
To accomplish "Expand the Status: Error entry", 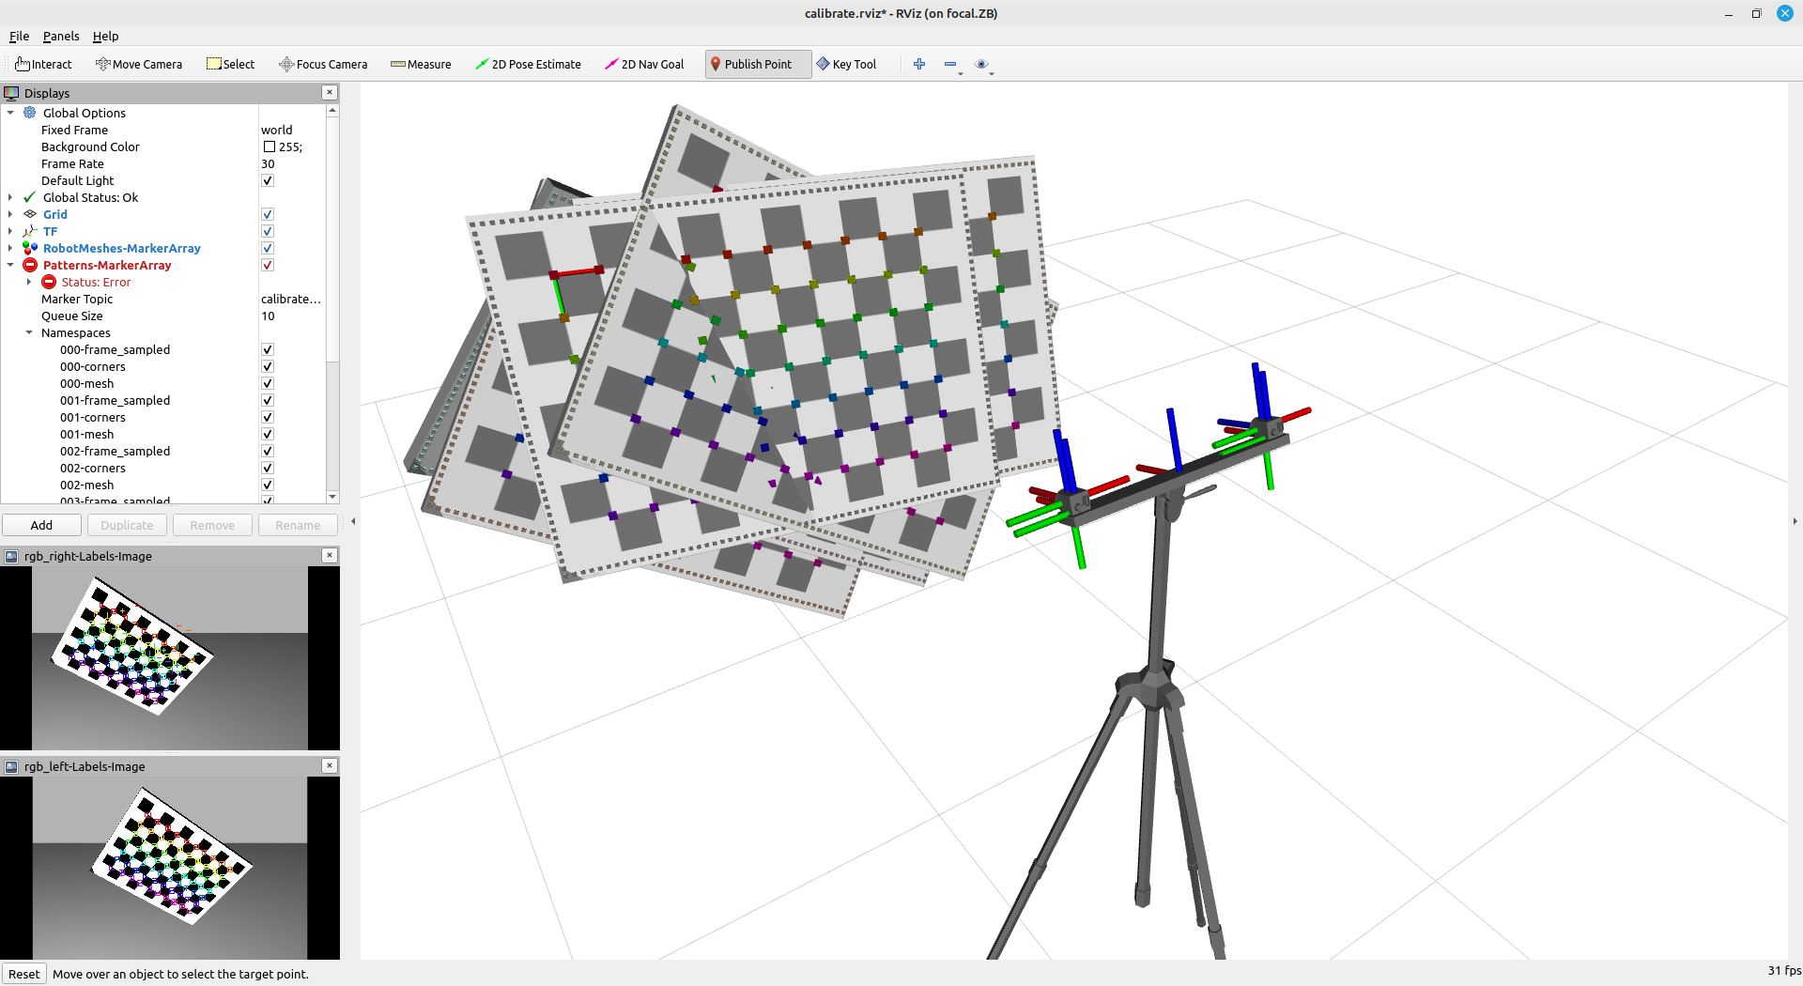I will pyautogui.click(x=29, y=283).
